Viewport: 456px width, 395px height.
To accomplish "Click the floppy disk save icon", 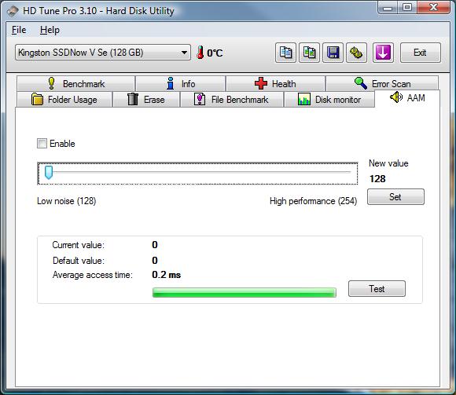I will [x=333, y=53].
